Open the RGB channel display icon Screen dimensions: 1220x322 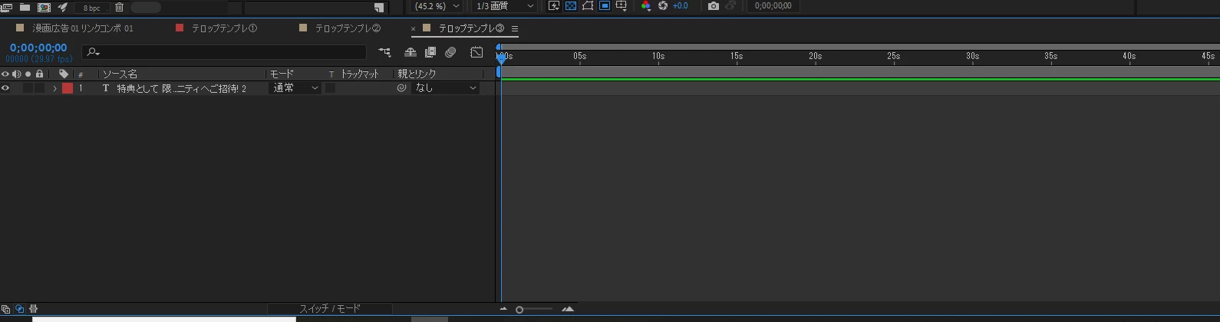645,6
